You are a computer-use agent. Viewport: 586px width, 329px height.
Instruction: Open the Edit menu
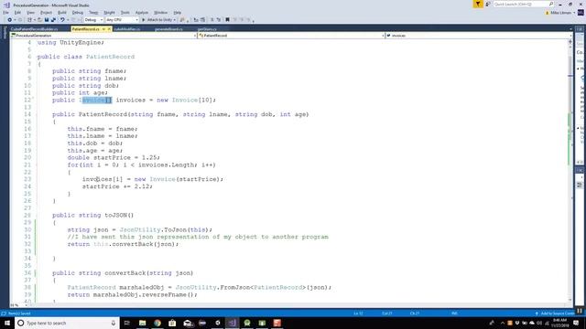17,12
